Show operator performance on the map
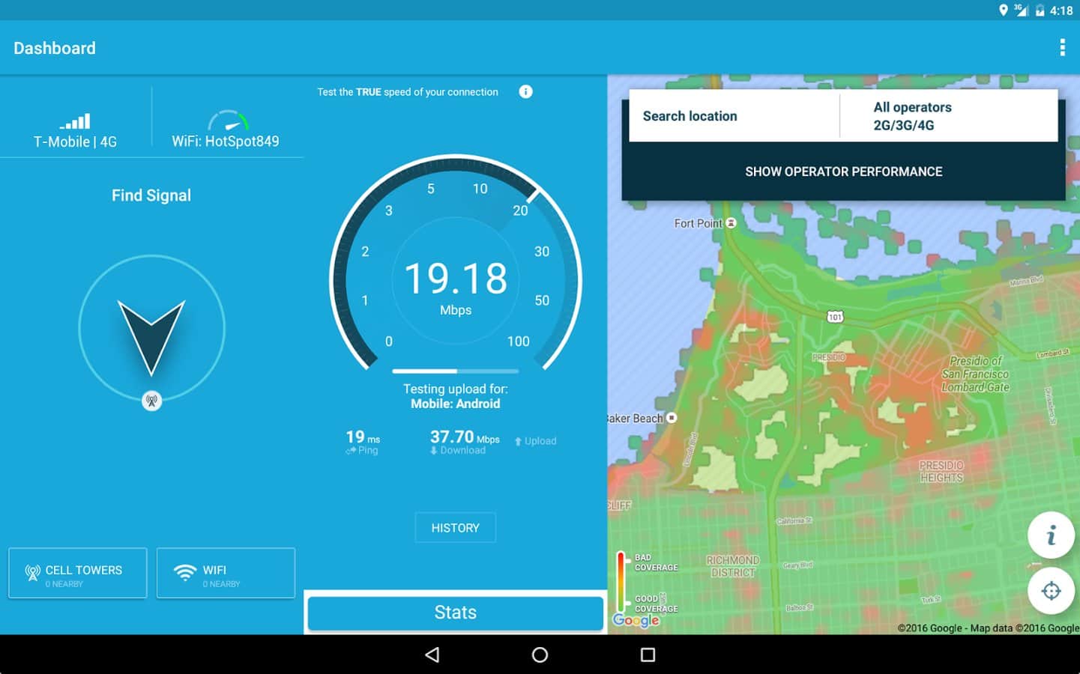 click(843, 171)
